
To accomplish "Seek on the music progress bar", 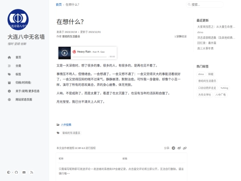I will tap(90, 57).
